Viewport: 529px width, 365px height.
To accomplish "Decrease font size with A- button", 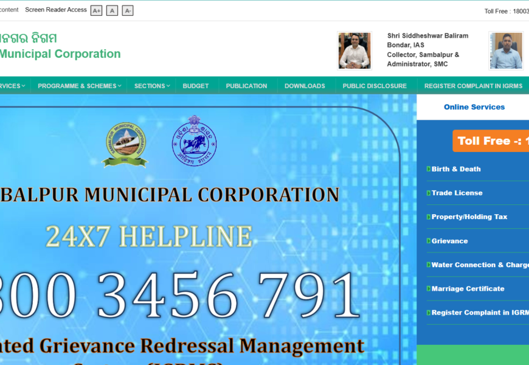I will 128,11.
